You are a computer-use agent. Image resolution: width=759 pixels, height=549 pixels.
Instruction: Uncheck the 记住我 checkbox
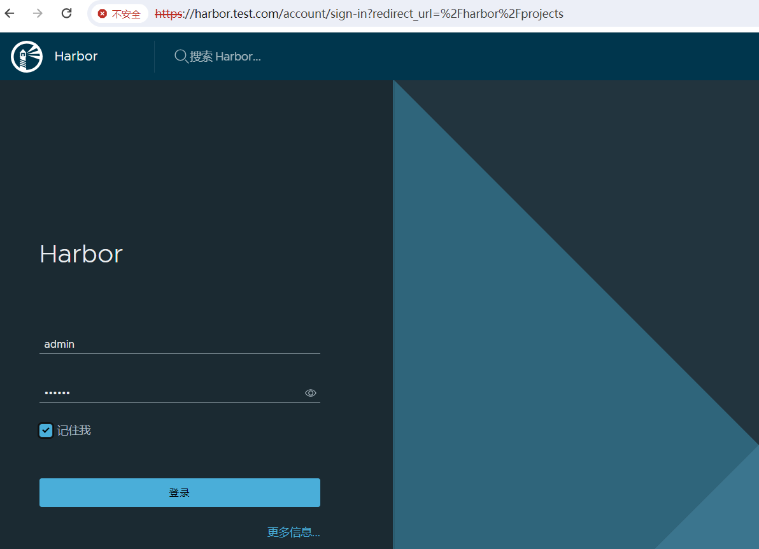click(x=45, y=431)
